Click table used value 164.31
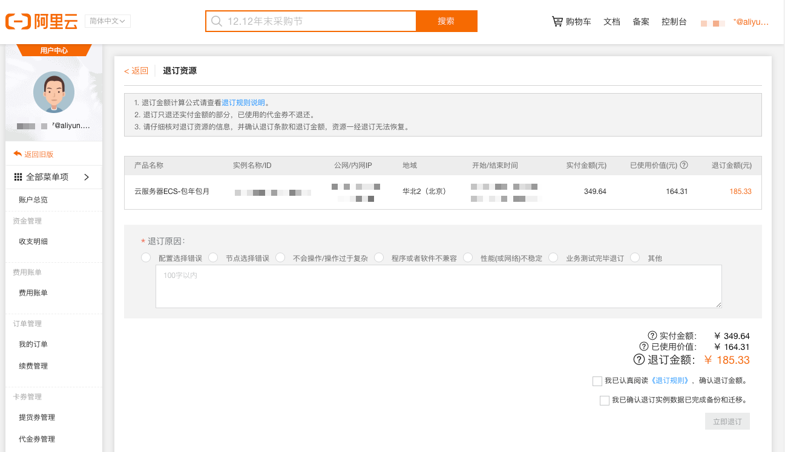The image size is (785, 452). 677,191
